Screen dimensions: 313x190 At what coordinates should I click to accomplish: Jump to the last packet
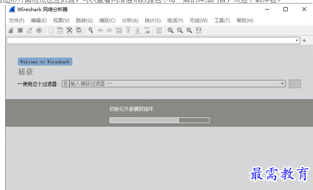[x=137, y=30]
